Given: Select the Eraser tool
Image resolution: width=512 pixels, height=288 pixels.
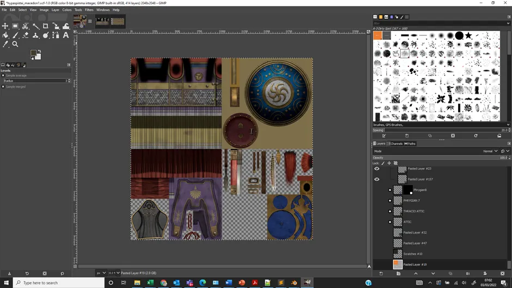Looking at the screenshot, I should tap(26, 35).
